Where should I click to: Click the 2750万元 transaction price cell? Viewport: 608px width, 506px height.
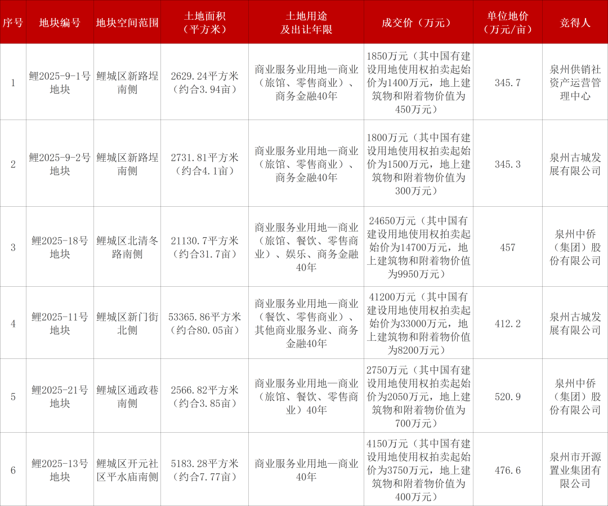[x=418, y=396]
